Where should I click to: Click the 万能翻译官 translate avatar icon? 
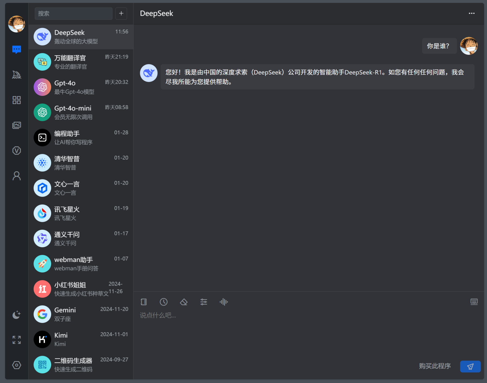[x=42, y=62]
